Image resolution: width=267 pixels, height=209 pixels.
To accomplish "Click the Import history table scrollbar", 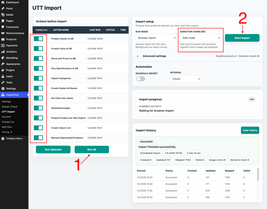I will pos(258,174).
